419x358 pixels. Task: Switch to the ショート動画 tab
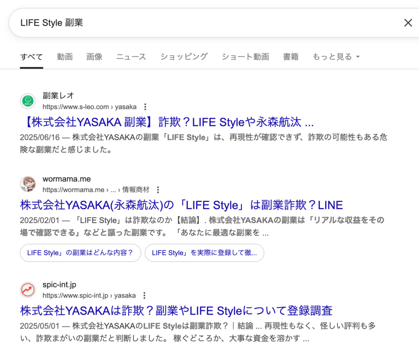tap(246, 56)
